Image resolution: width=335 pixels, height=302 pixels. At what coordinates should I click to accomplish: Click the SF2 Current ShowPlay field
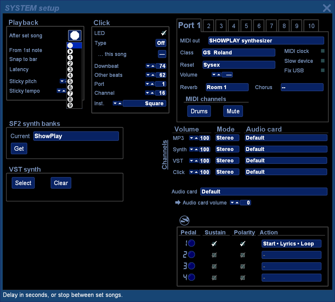(76, 136)
